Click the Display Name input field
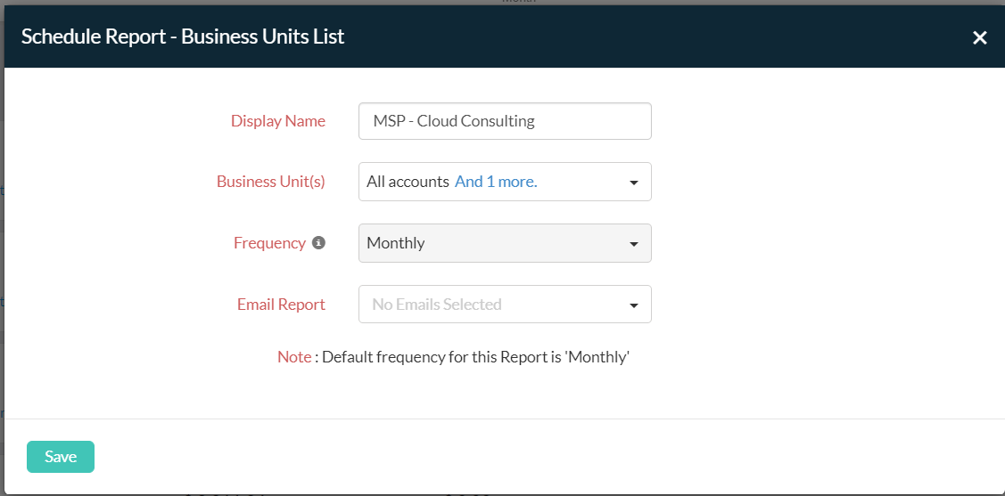This screenshot has height=496, width=1005. (505, 121)
